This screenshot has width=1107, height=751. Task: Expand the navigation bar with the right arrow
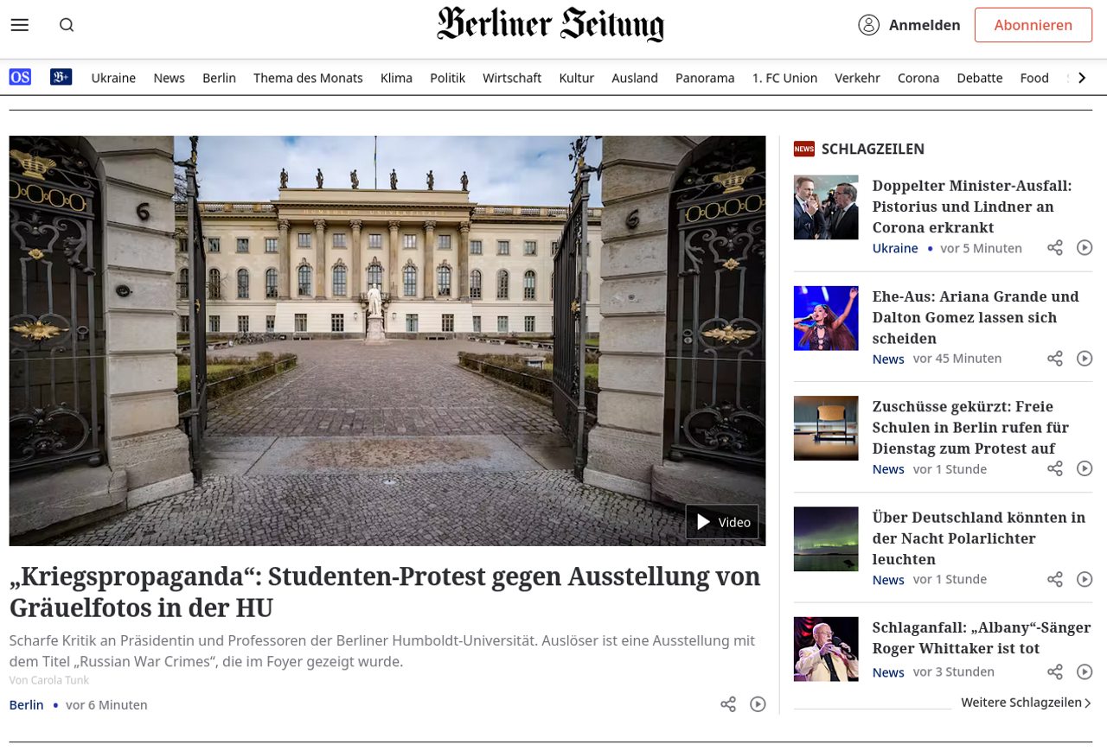[1082, 78]
